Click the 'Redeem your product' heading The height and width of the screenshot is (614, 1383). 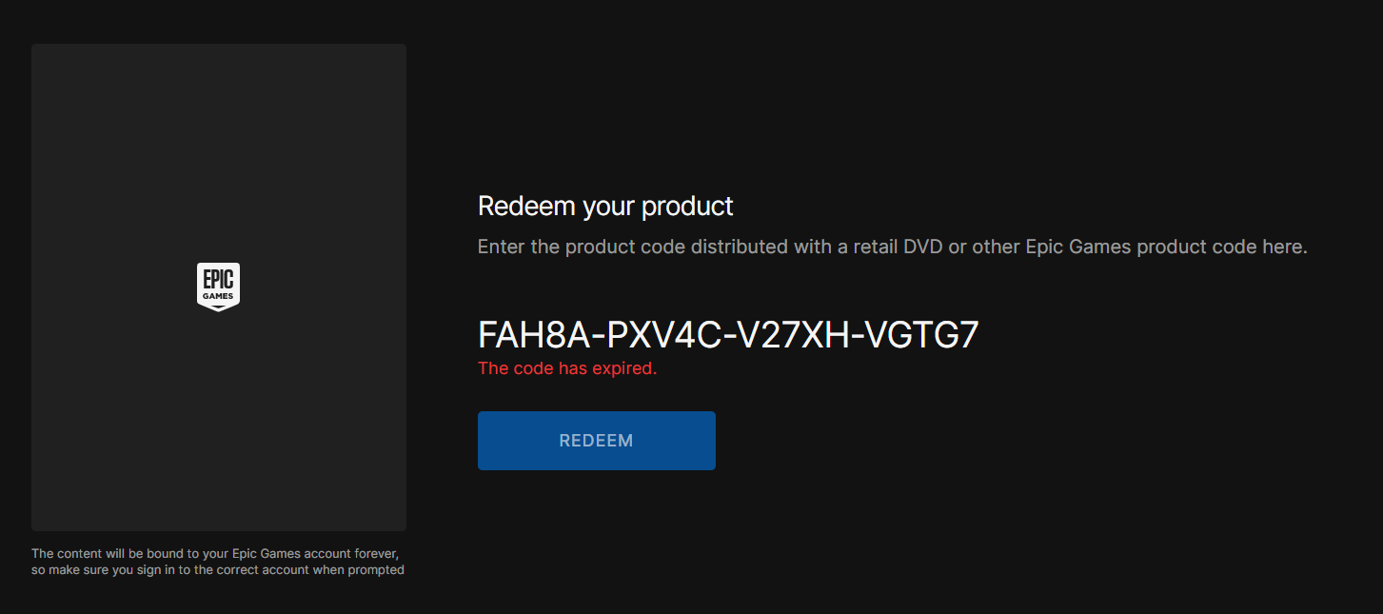[605, 206]
